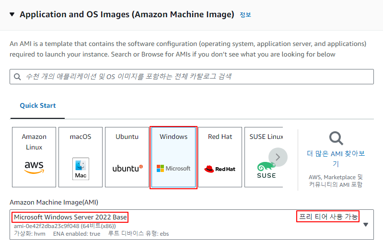
Task: Show more OS cards with right chevron
Action: pos(278,157)
